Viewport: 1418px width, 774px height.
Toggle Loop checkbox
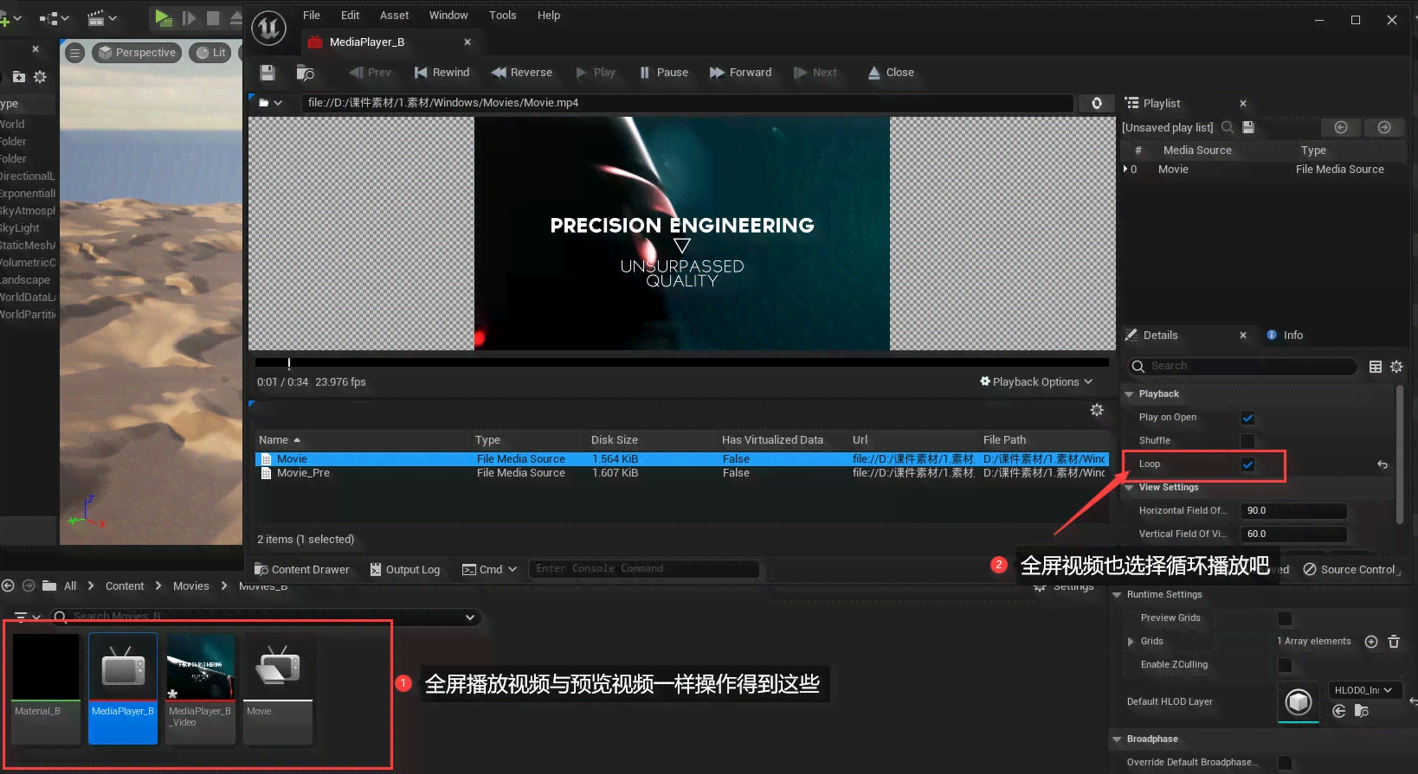(1247, 464)
